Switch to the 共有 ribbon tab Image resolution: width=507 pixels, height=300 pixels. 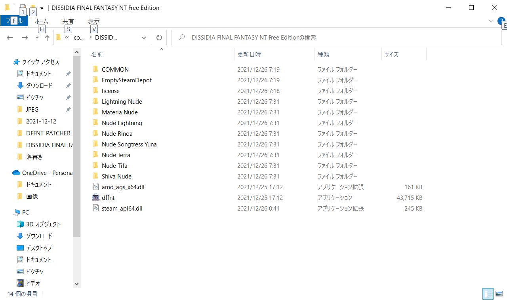(68, 21)
